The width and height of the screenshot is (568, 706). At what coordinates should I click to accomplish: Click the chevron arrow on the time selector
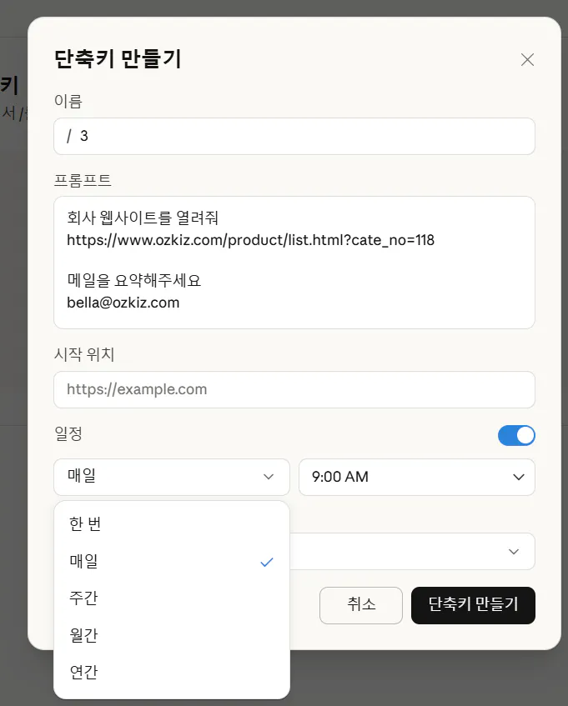pyautogui.click(x=519, y=477)
